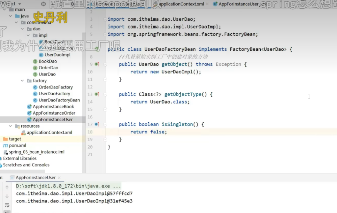Toggle soft-wrap icon in Run console
Screen dimensions: 337x213
[7, 205]
